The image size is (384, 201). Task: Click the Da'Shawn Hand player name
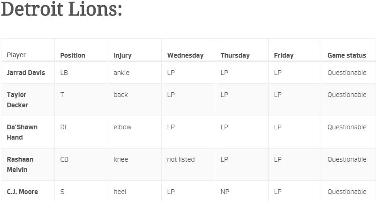tap(22, 132)
